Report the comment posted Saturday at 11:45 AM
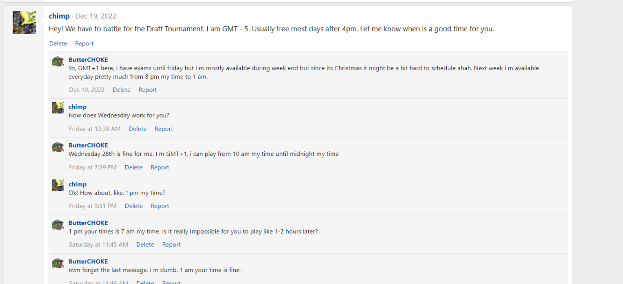Screen dimensions: 623x284 click(171, 245)
